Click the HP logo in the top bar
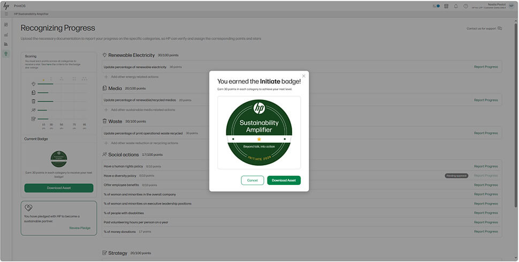 coord(6,6)
